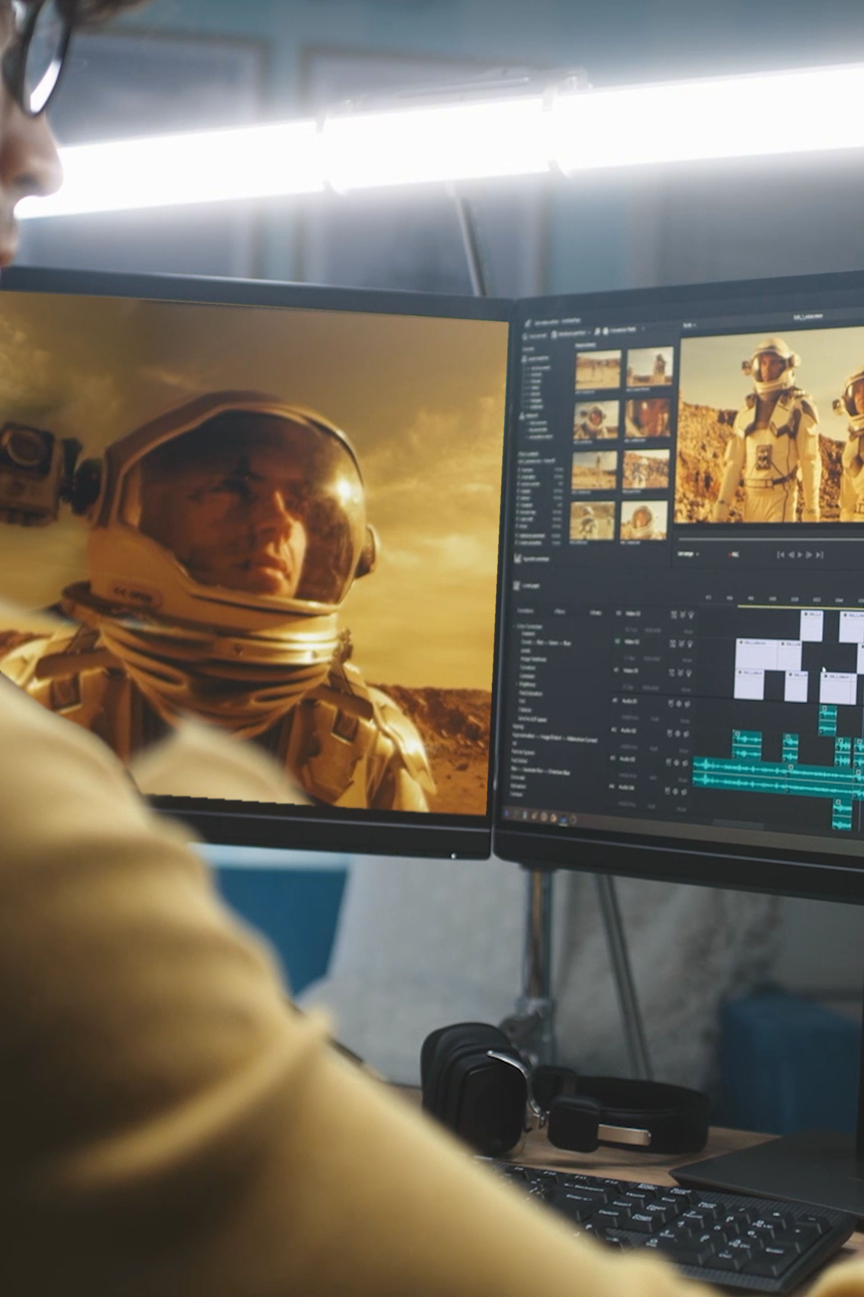Image resolution: width=864 pixels, height=1297 pixels.
Task: Click the speaker icon on Audio 01 track
Action: [x=687, y=704]
